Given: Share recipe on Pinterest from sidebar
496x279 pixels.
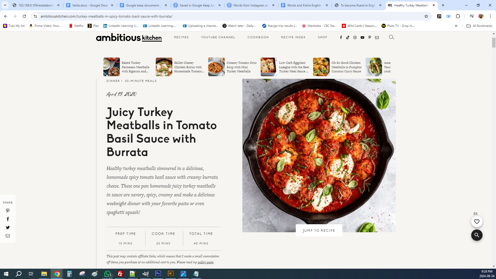Looking at the screenshot, I should [8, 211].
